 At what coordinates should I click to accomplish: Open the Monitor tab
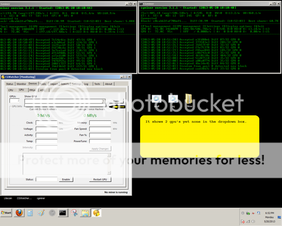tap(21, 84)
